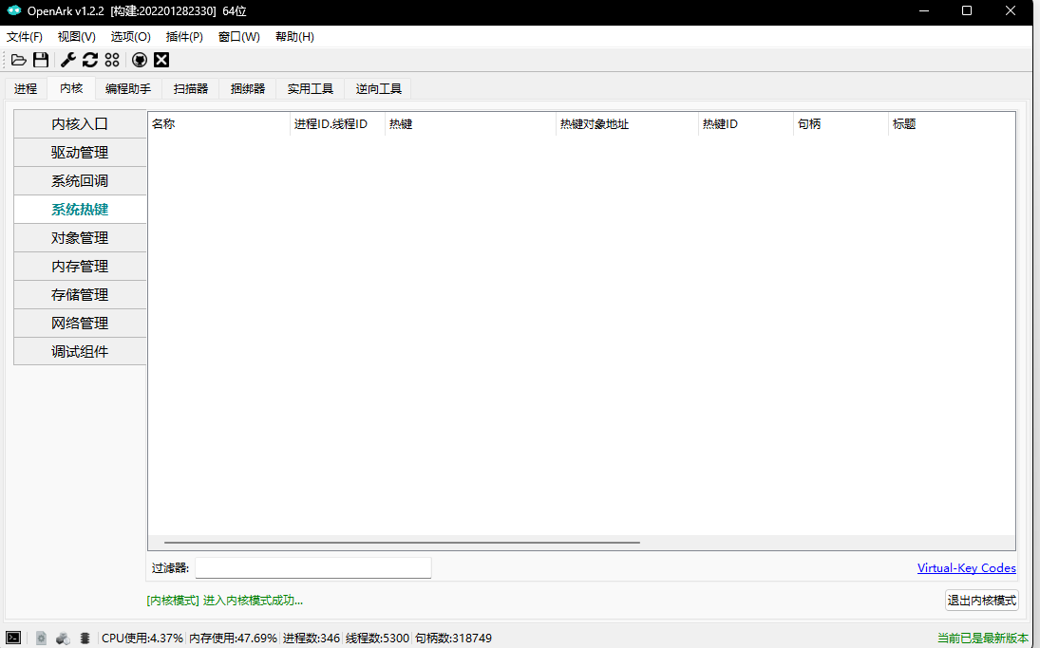Open the 帮助(H) menu
1040x648 pixels.
point(294,36)
